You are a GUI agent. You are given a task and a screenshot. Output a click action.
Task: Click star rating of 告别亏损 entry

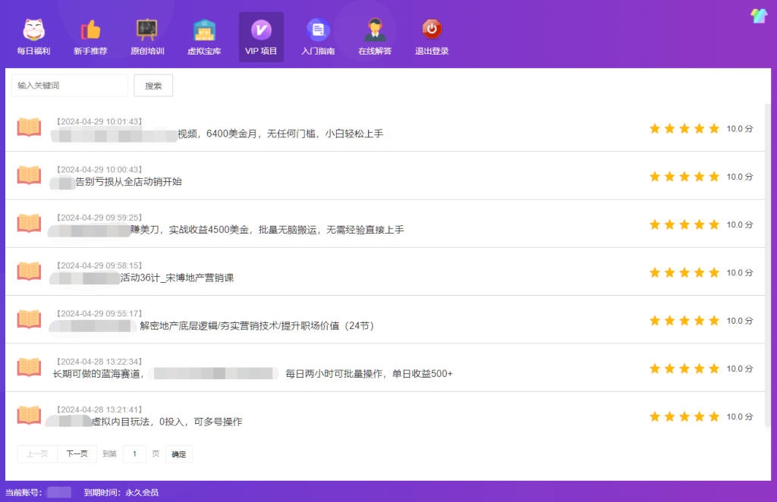[x=684, y=177]
